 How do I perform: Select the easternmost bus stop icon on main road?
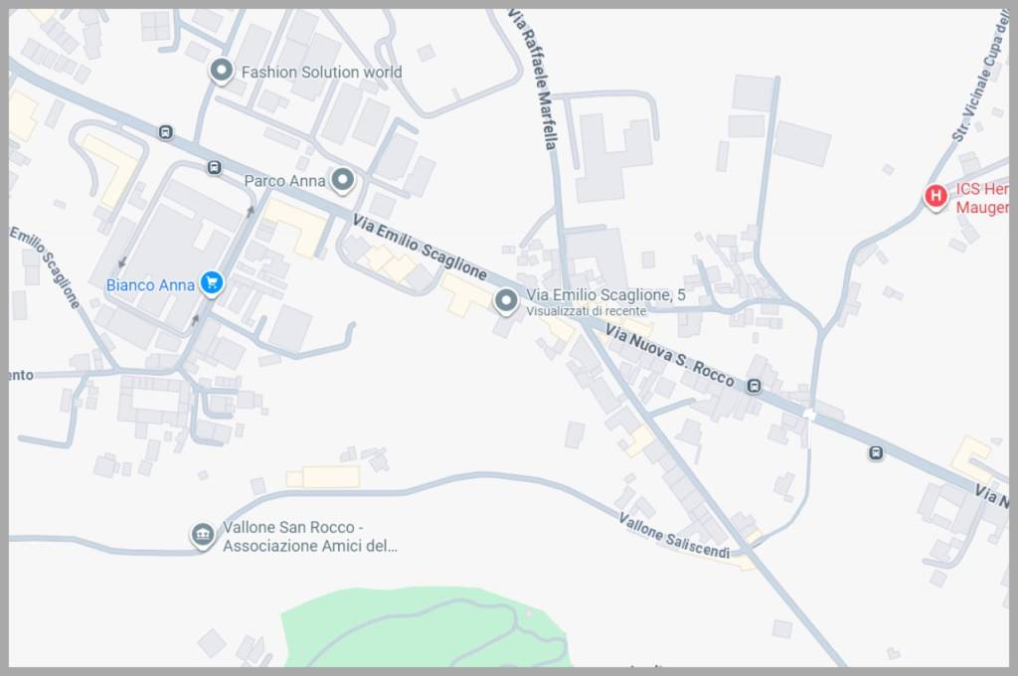coord(875,452)
